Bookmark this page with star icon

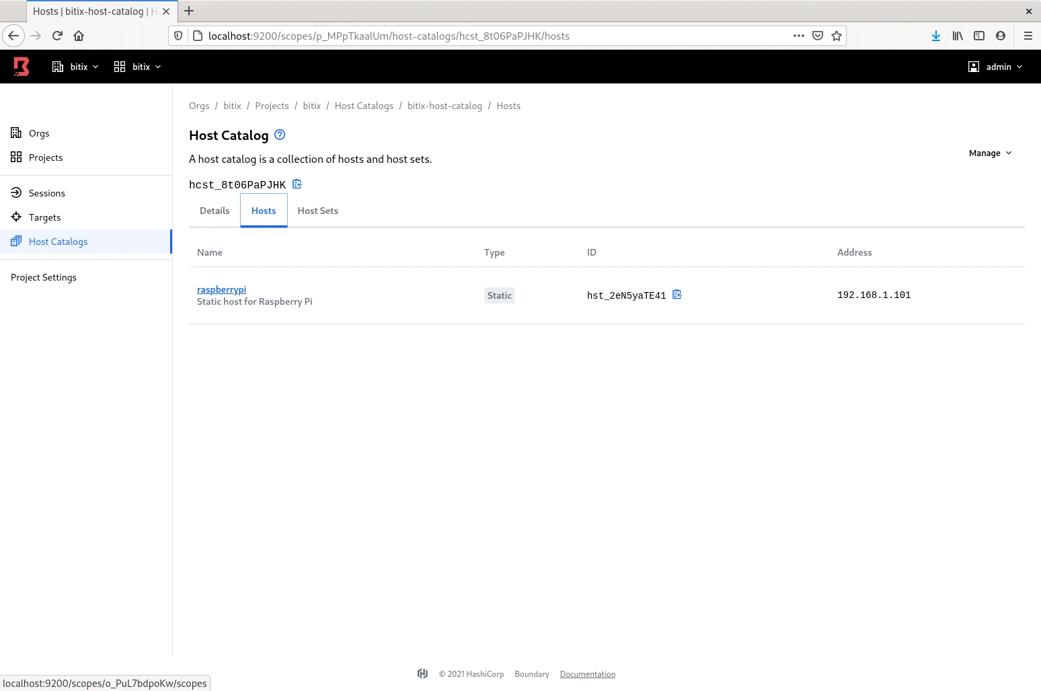pyautogui.click(x=837, y=36)
